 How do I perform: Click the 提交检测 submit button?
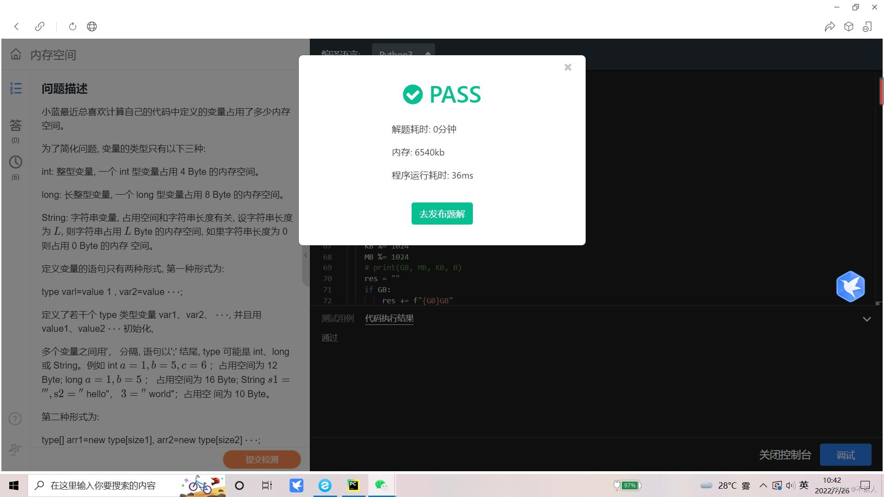[x=262, y=459]
